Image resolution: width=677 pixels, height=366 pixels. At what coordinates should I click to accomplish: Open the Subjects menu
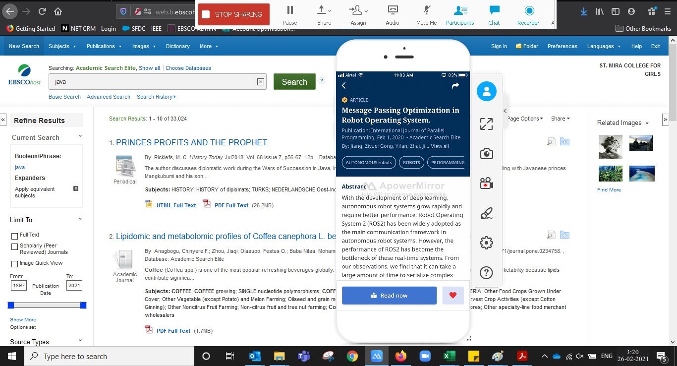click(62, 46)
